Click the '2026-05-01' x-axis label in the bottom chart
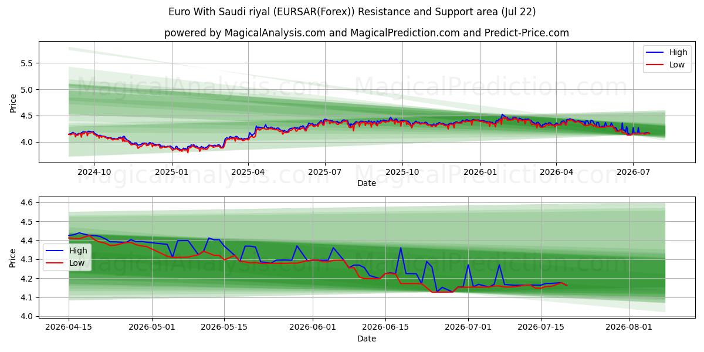Viewport: 704px width, 352px height. [x=152, y=328]
